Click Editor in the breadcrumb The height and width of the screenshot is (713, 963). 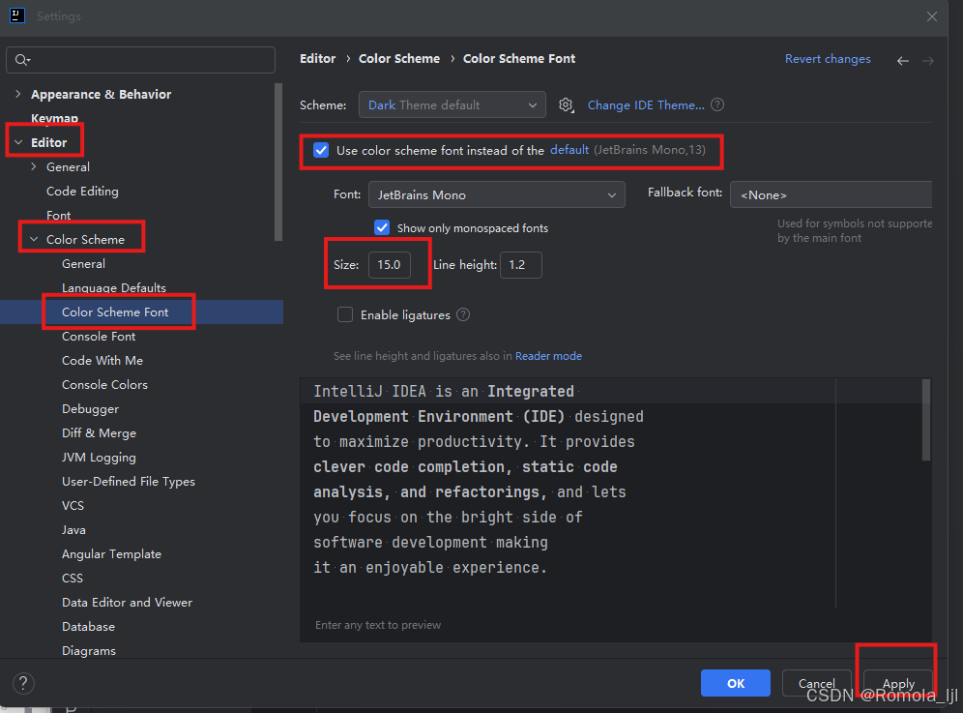click(x=317, y=58)
